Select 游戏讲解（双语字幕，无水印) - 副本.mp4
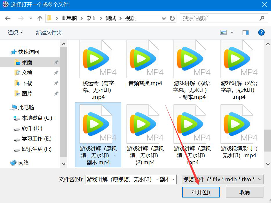The image size is (271, 203). click(x=192, y=70)
